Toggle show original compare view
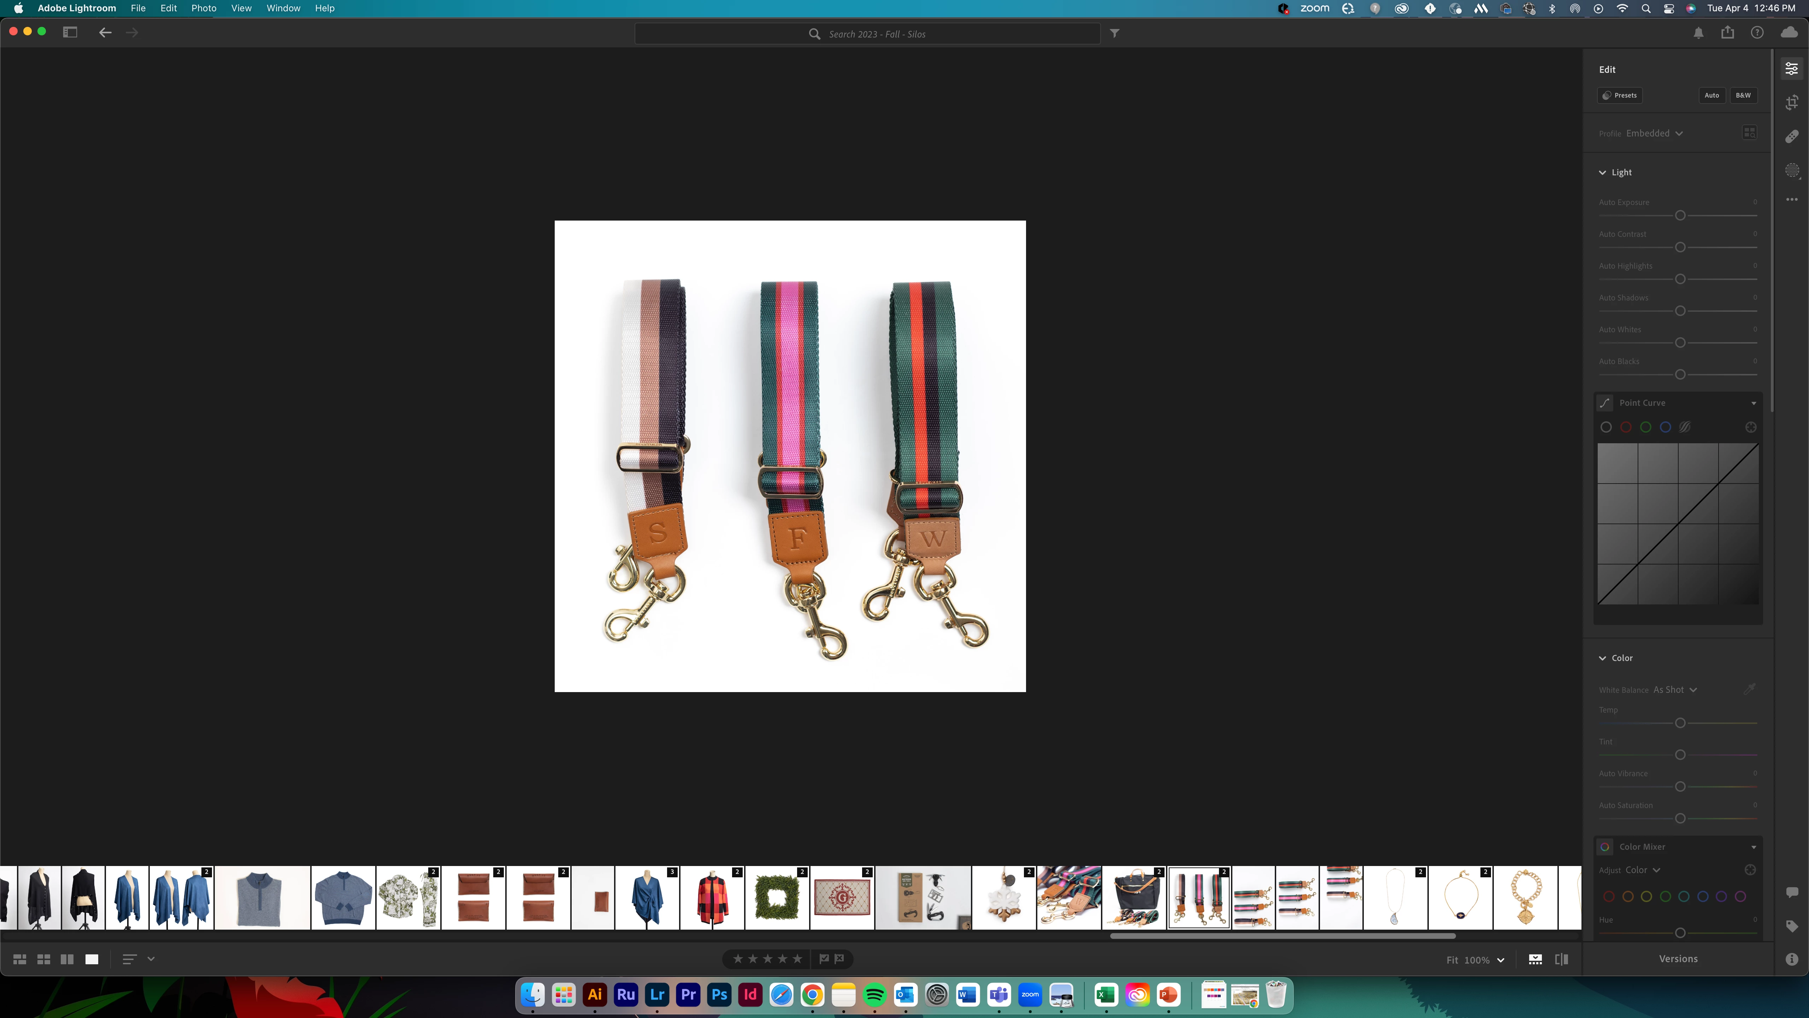The height and width of the screenshot is (1018, 1809). coord(1561,959)
